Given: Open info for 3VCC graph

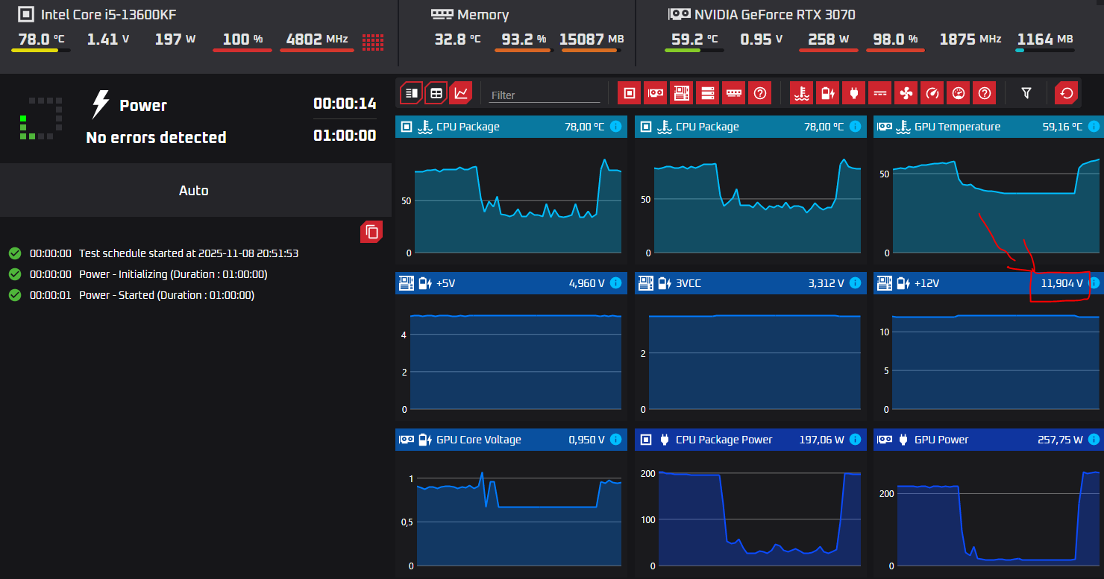Looking at the screenshot, I should (x=855, y=283).
